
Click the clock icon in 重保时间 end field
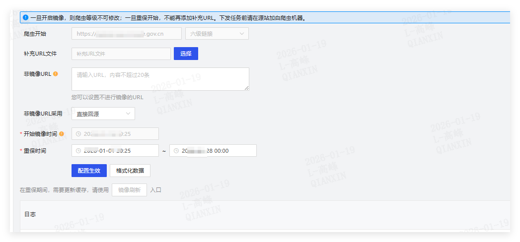176,151
